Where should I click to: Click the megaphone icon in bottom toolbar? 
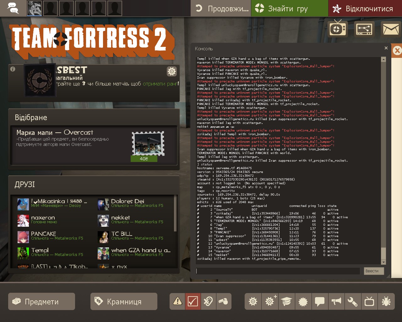pyautogui.click(x=336, y=302)
